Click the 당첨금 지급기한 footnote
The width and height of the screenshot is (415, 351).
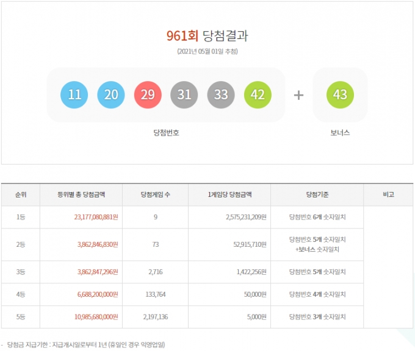tap(85, 345)
